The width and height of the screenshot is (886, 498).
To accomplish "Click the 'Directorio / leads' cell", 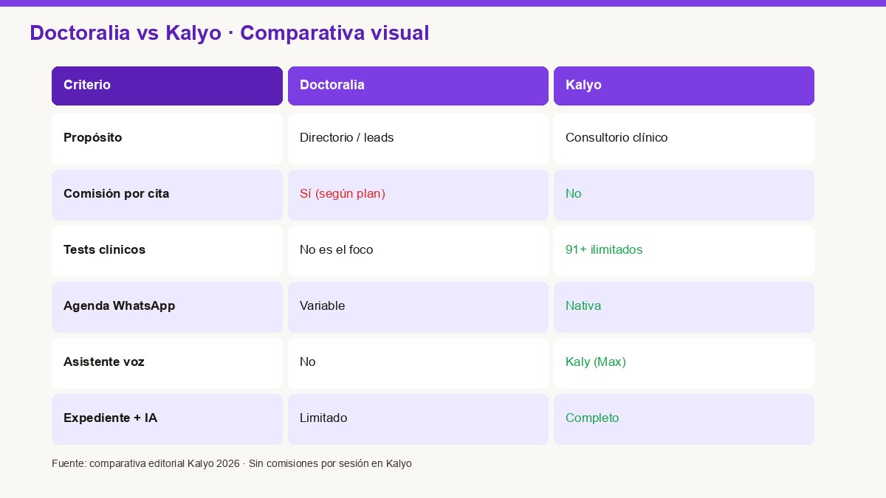I will tap(418, 139).
